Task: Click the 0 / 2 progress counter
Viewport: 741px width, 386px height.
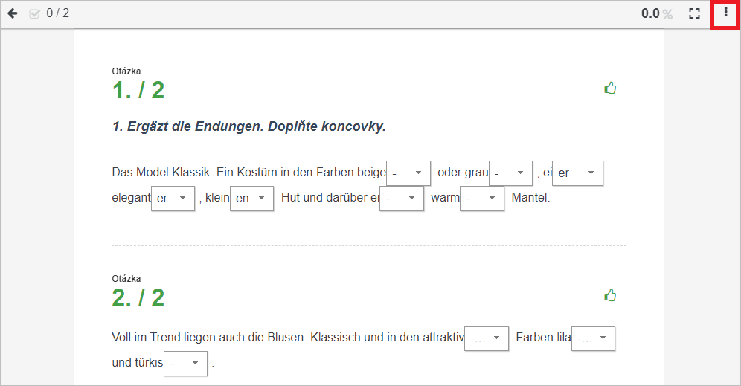Action: 57,13
